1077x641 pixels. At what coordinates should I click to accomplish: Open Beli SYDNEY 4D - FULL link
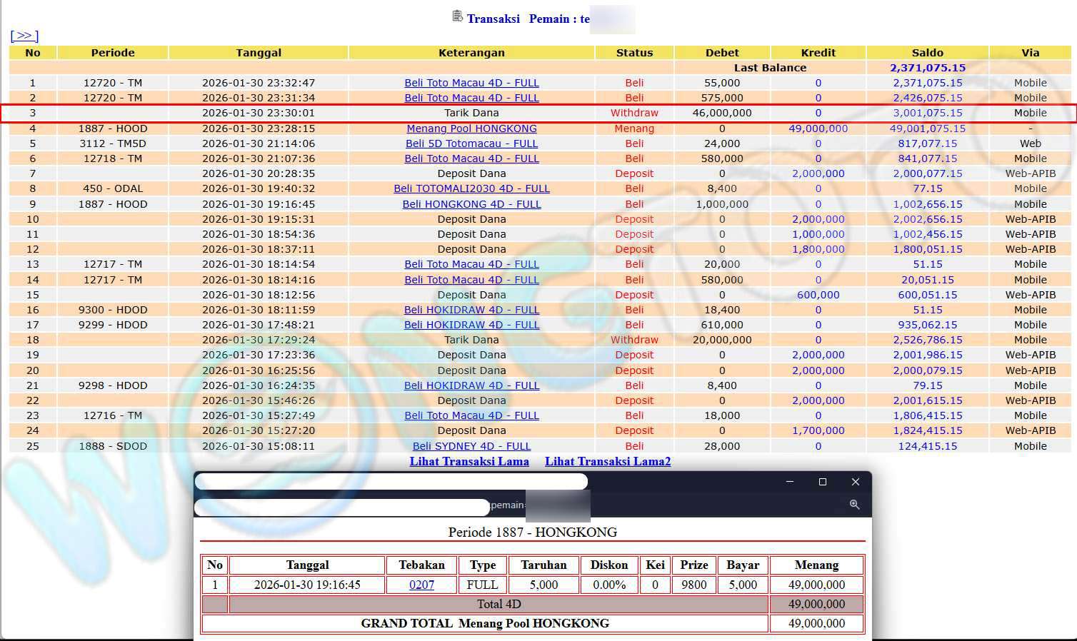tap(471, 446)
